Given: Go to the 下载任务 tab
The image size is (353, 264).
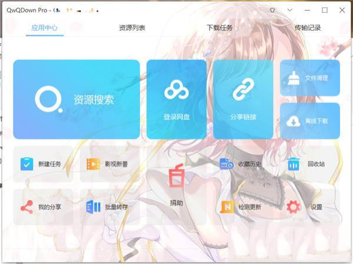Looking at the screenshot, I should coord(220,28).
